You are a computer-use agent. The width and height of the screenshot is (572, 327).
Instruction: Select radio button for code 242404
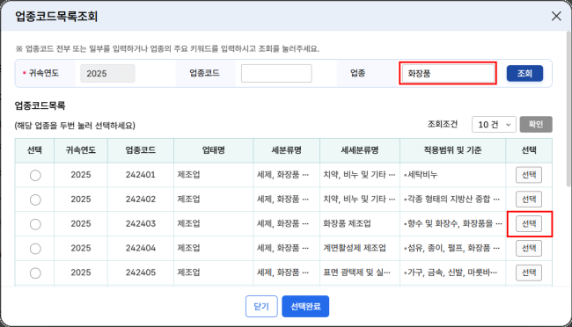click(x=35, y=249)
